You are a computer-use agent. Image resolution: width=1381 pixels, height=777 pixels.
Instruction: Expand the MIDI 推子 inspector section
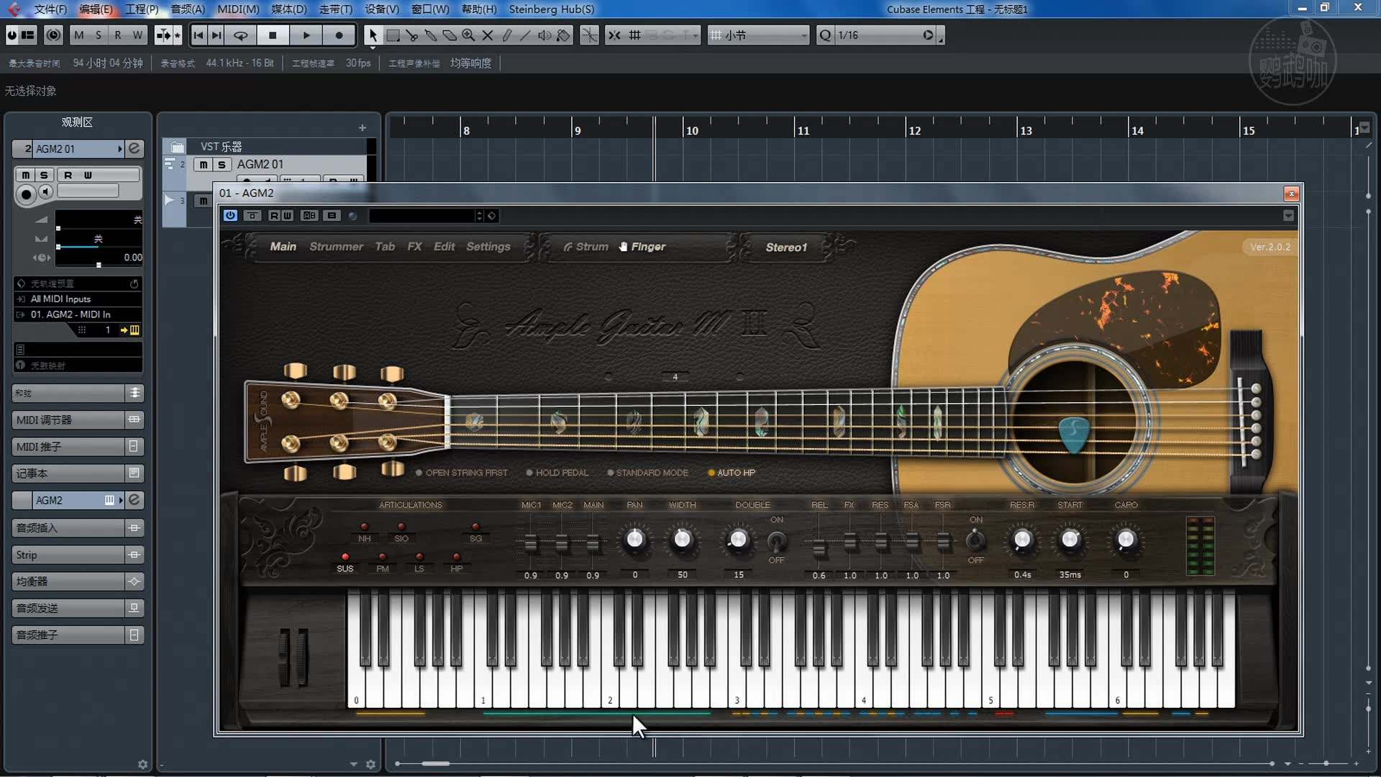pyautogui.click(x=77, y=447)
